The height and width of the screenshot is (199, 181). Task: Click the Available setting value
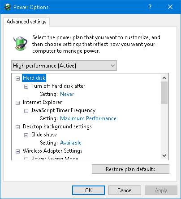tap(71, 143)
